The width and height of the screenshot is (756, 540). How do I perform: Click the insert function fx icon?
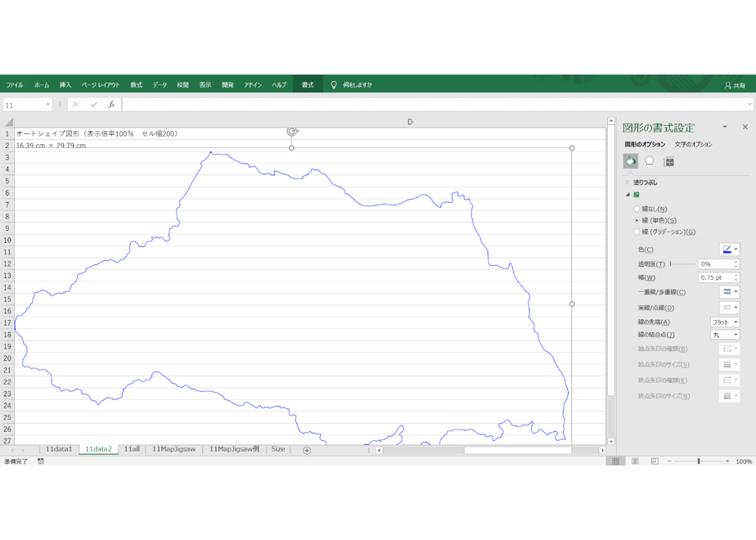[x=111, y=104]
